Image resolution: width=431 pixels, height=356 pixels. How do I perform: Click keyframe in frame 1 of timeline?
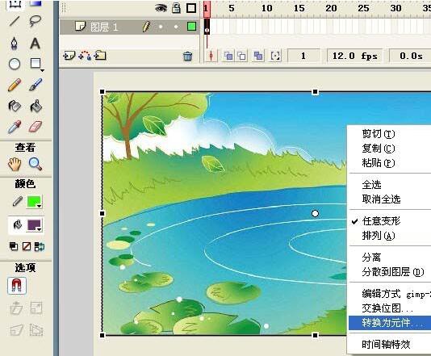click(207, 27)
